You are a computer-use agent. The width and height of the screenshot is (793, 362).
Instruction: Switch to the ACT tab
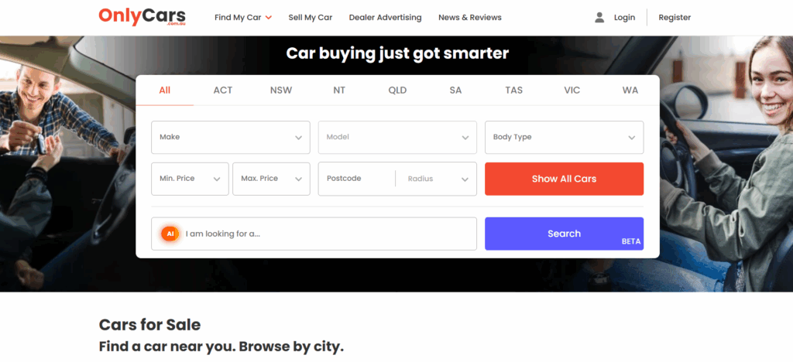point(223,90)
